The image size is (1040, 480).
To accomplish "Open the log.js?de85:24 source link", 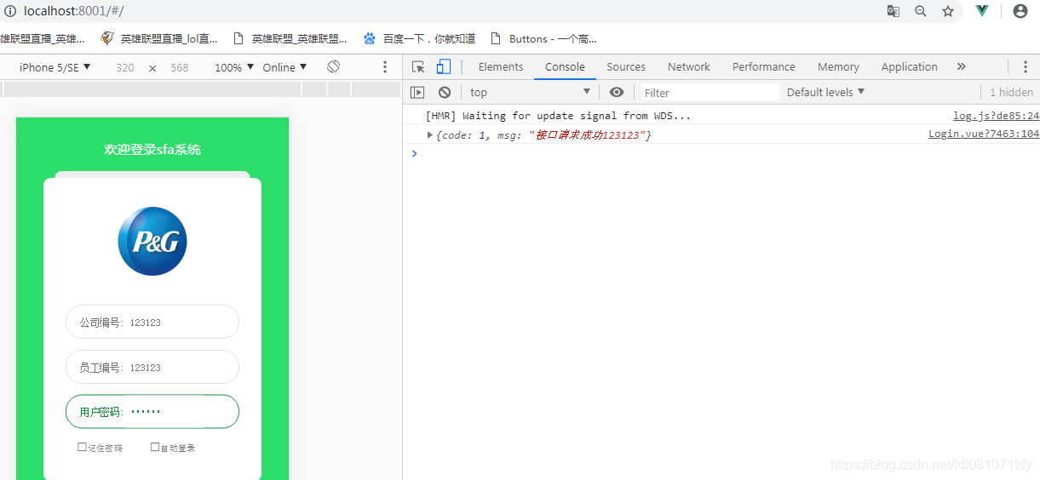I will tap(996, 116).
